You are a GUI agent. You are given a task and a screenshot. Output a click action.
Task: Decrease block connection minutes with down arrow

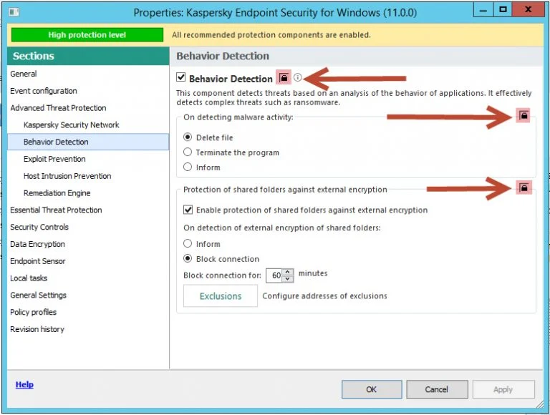(288, 278)
